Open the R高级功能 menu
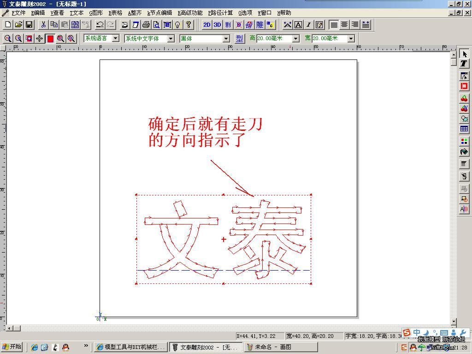This screenshot has height=354, width=472. [190, 13]
